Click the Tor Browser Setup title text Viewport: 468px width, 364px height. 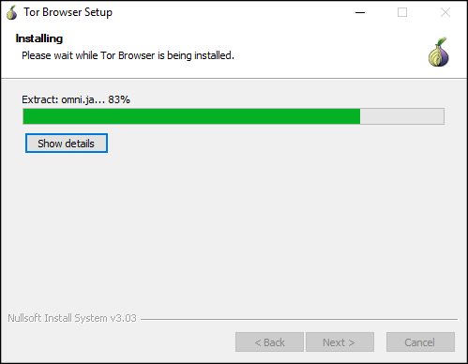click(68, 12)
